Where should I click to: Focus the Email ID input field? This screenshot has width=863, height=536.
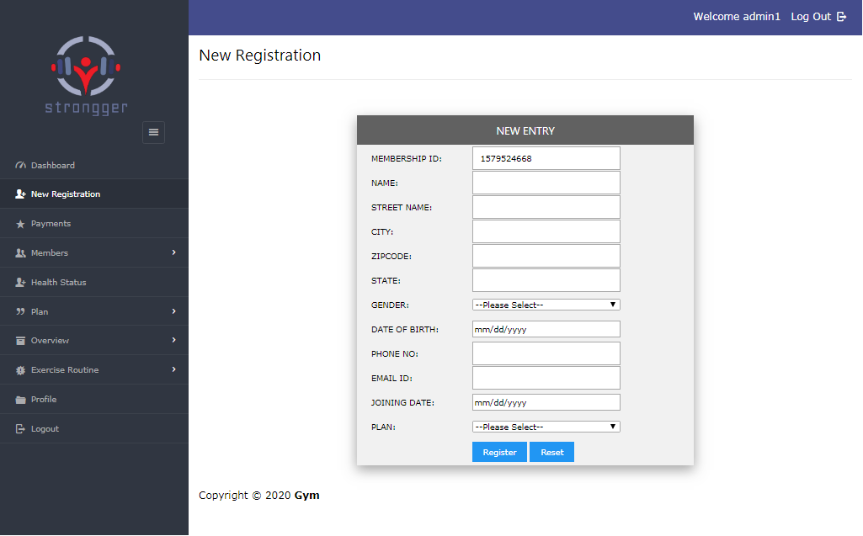coord(546,378)
